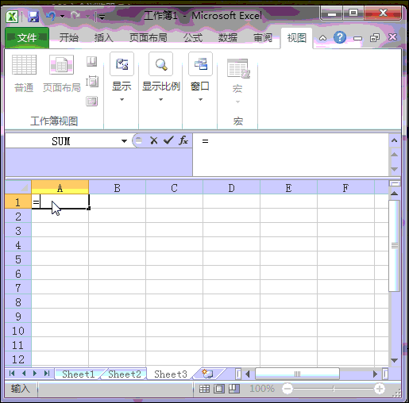Open the Name Box dropdown arrow
Image resolution: width=409 pixels, height=403 pixels.
click(124, 141)
